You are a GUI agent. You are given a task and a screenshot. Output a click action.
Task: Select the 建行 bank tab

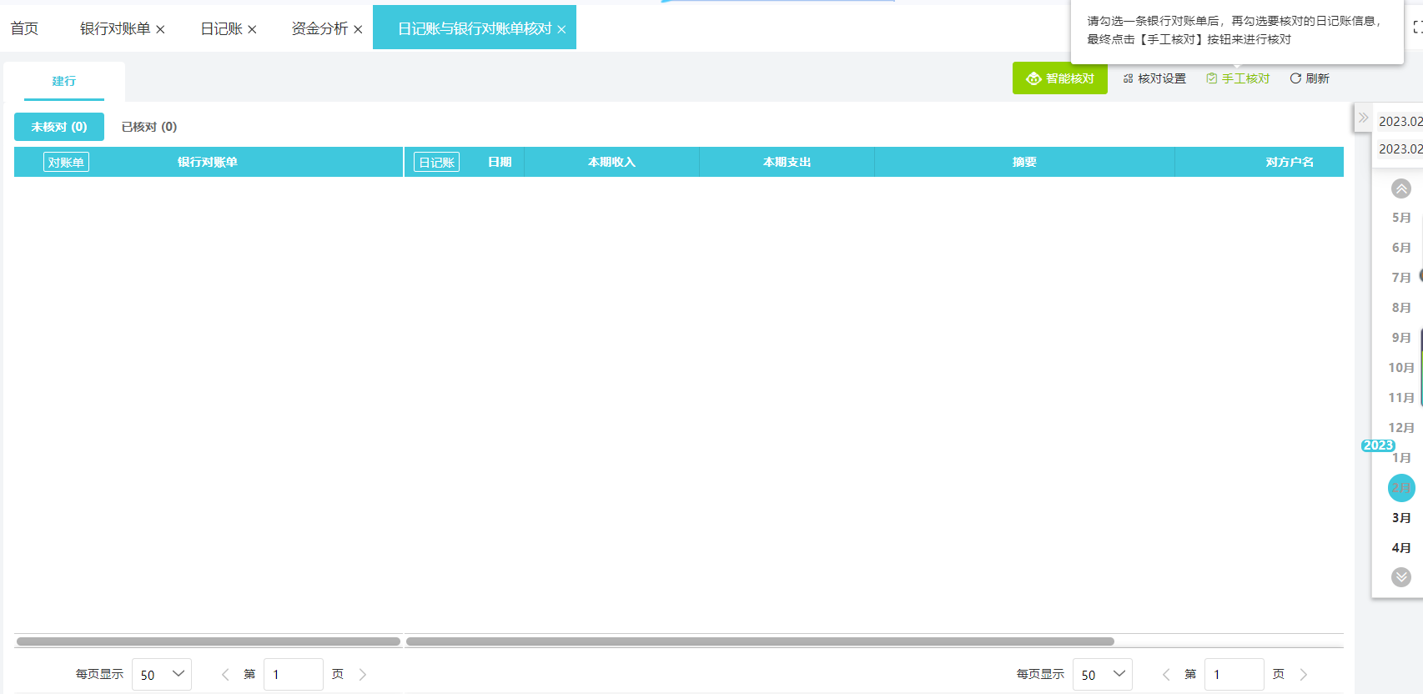pos(64,81)
